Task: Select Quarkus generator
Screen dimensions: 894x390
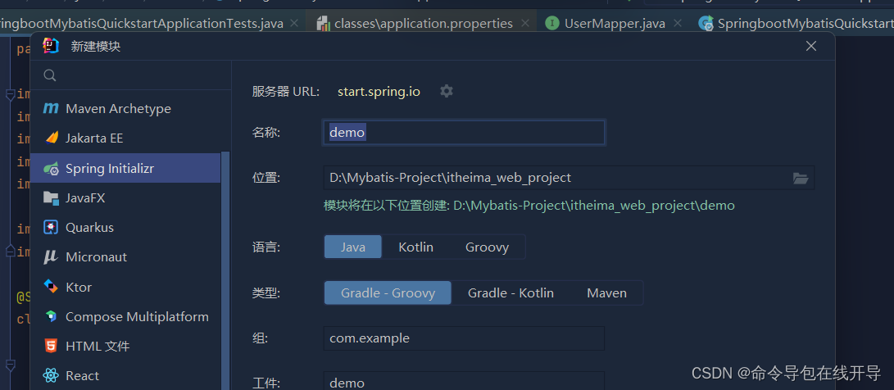Action: [125, 228]
